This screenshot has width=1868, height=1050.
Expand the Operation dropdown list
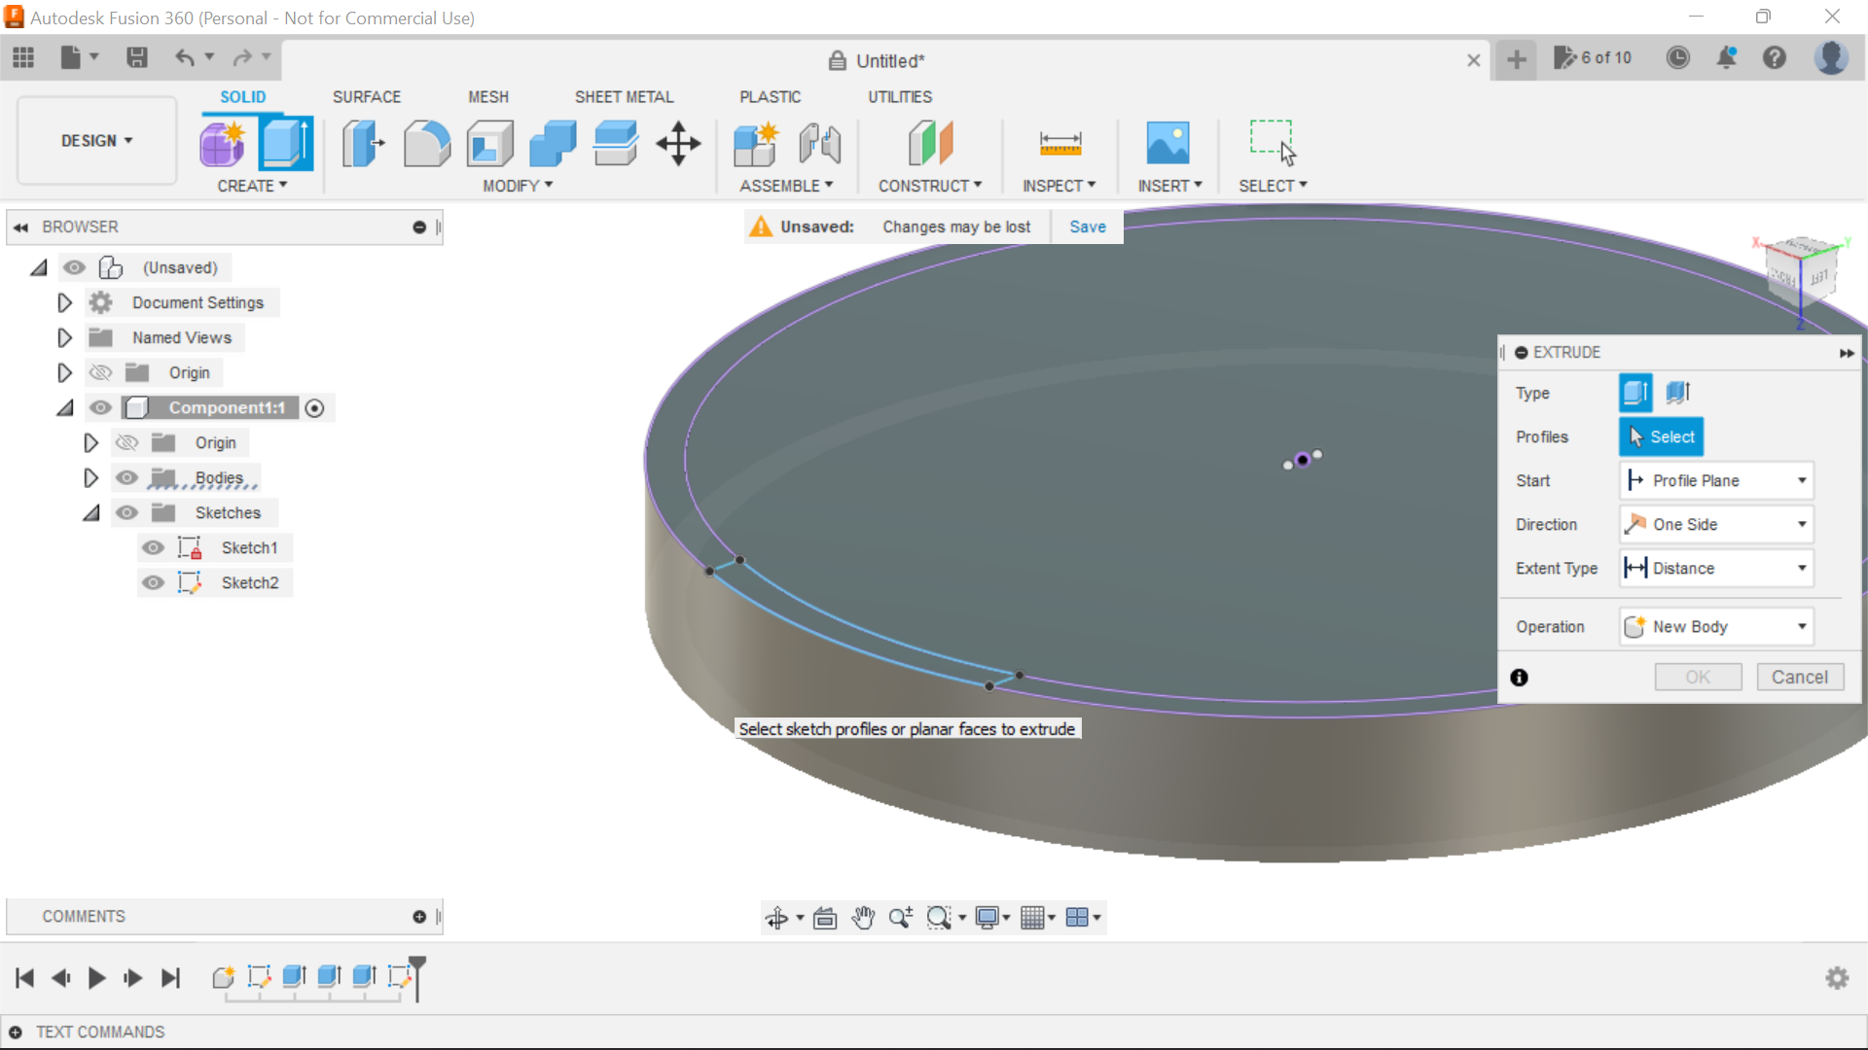(1803, 626)
